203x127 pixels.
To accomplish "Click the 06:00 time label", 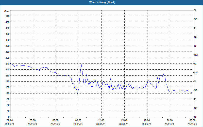I will [x=56, y=120].
